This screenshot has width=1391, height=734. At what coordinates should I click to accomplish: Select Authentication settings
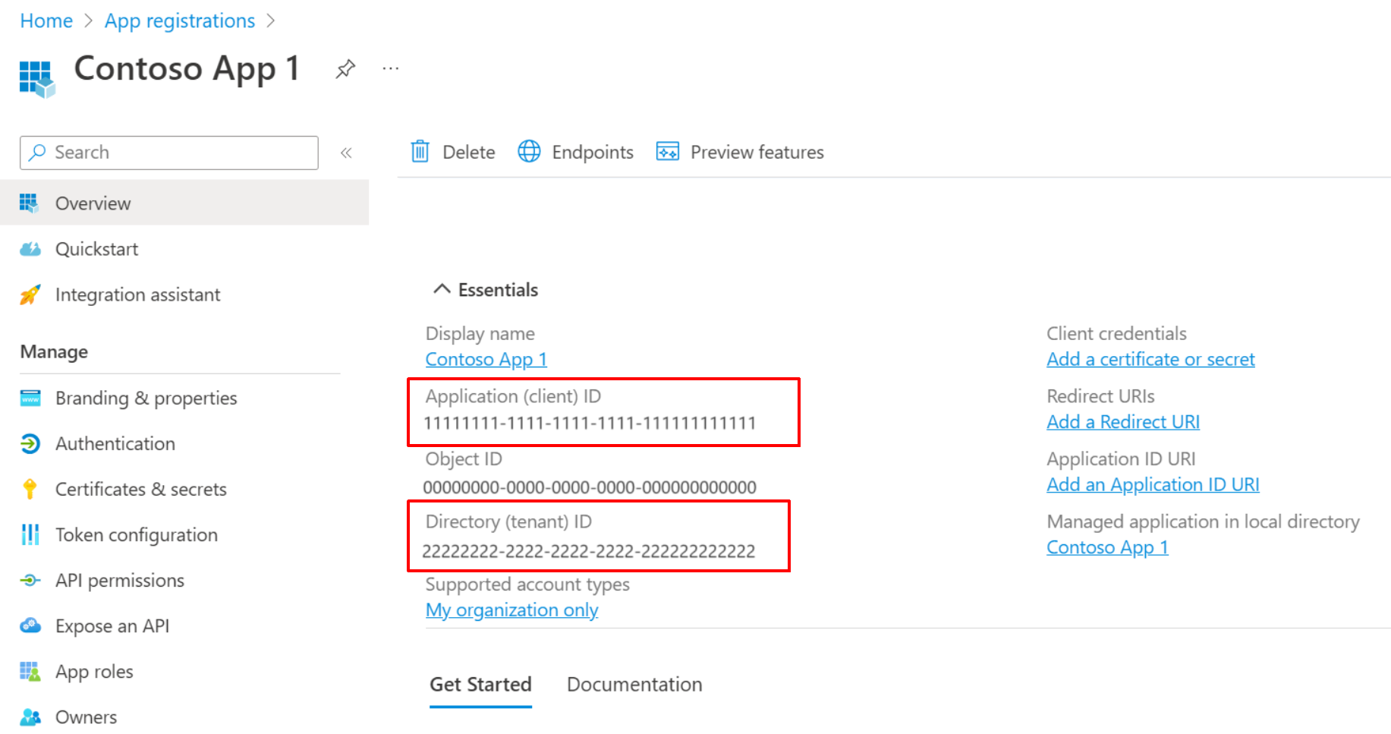tap(115, 443)
